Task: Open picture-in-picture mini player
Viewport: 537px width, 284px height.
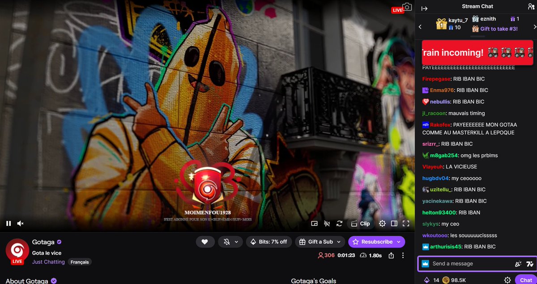Action: pyautogui.click(x=315, y=224)
